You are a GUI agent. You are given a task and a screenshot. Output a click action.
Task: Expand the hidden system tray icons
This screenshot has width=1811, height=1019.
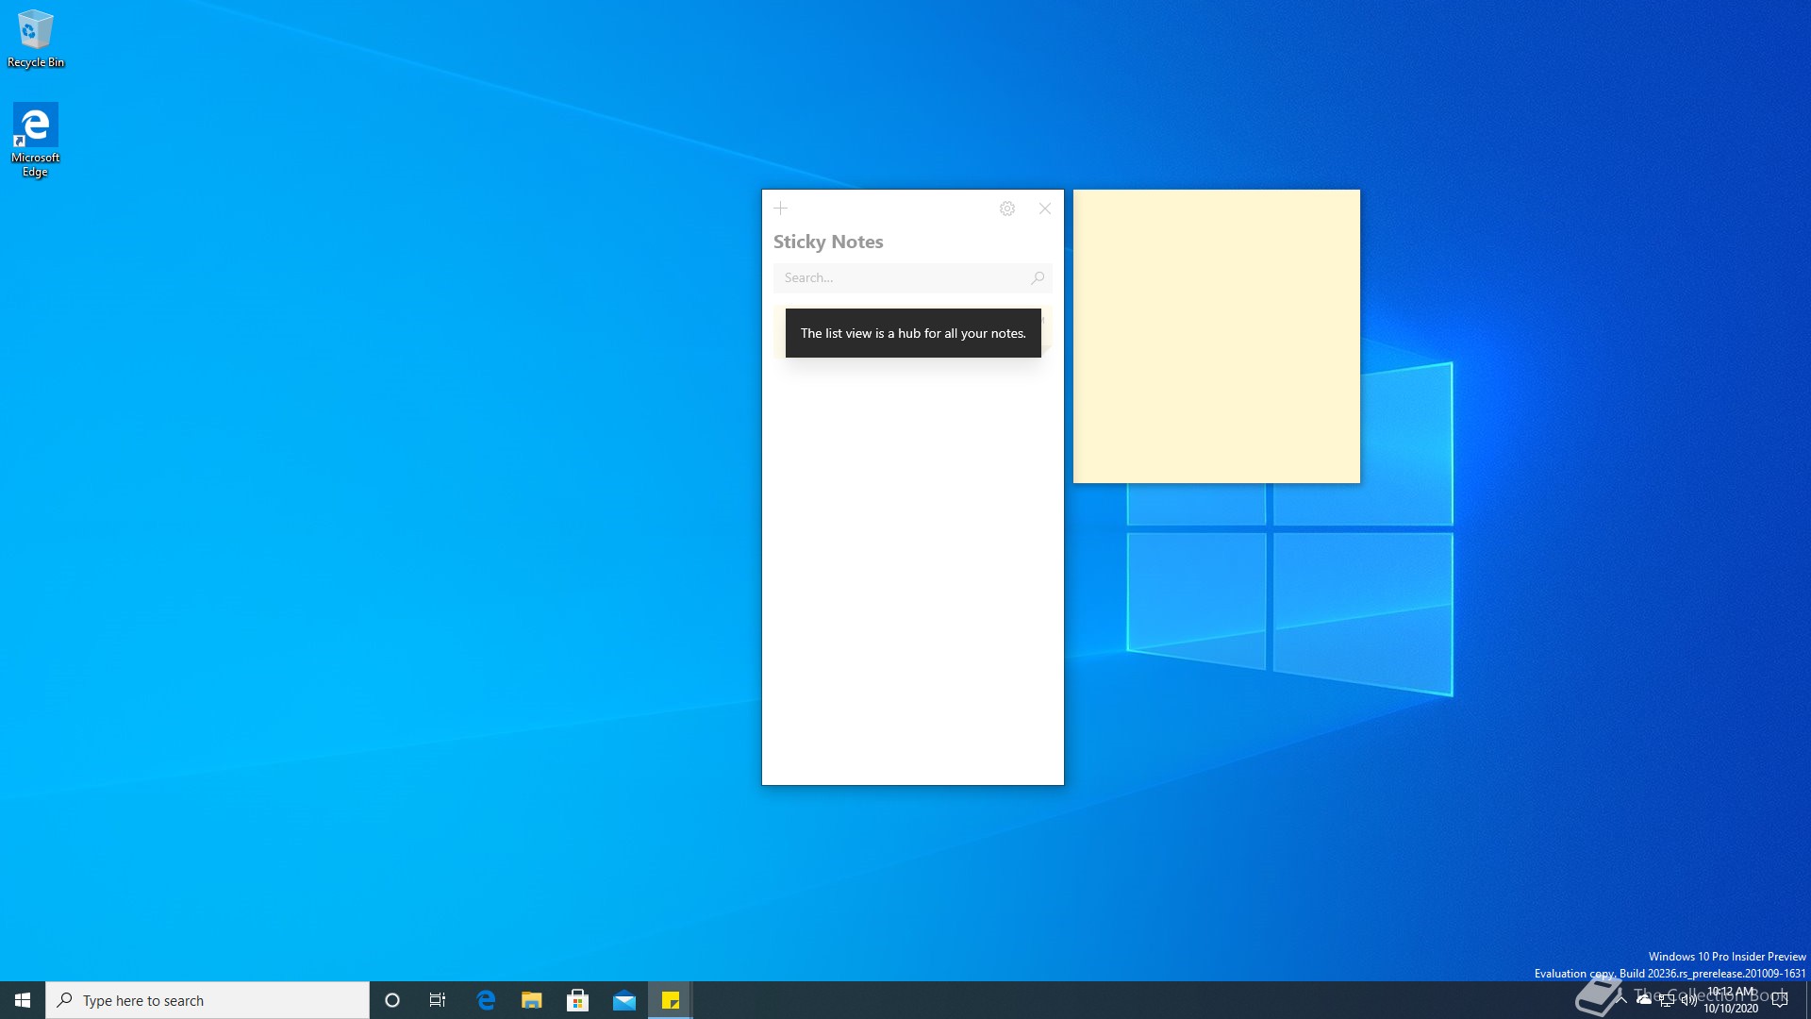[1621, 999]
